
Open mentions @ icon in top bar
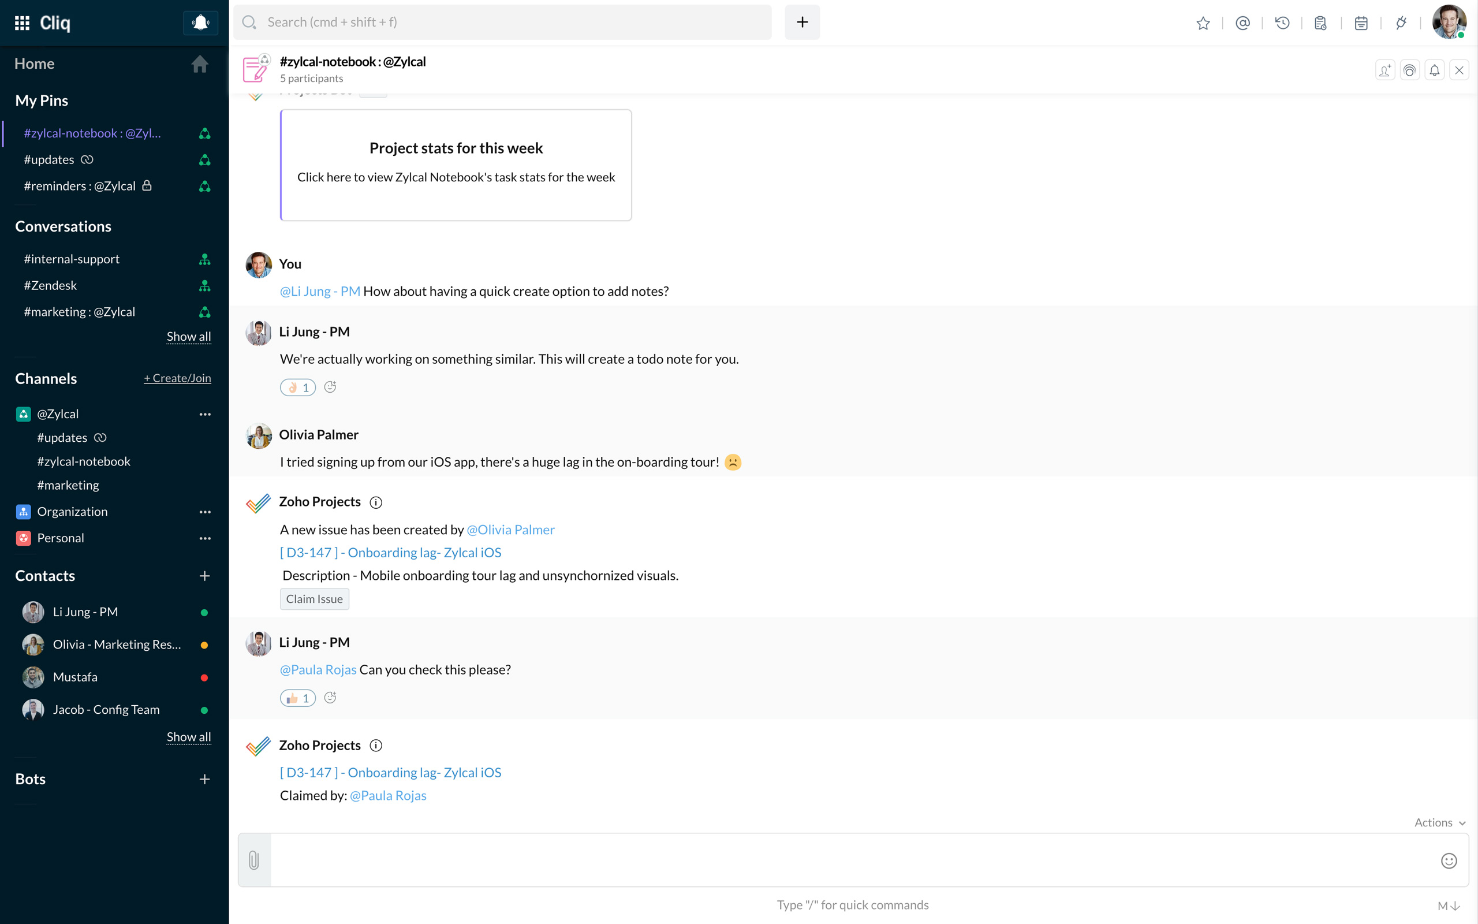tap(1242, 23)
